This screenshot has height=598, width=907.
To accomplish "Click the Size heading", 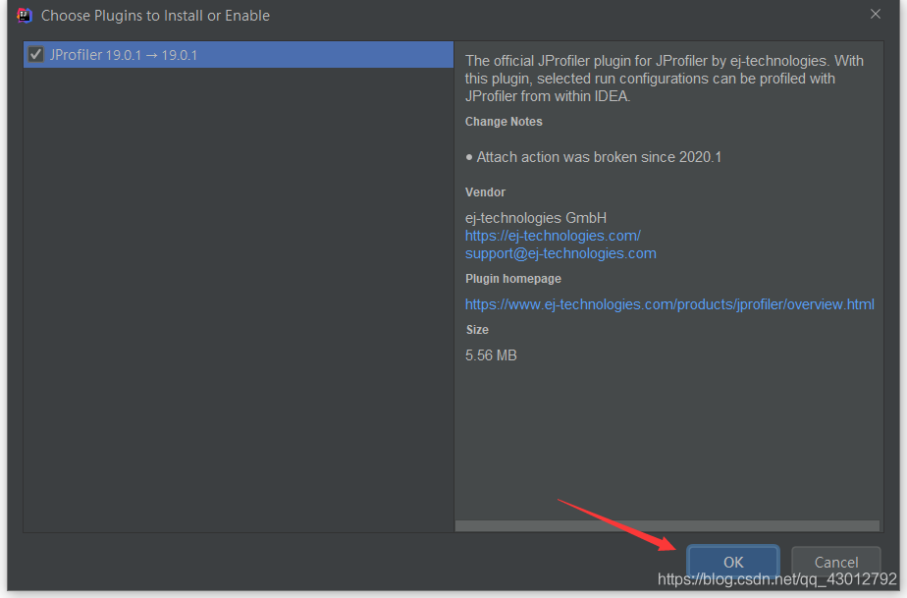I will click(x=477, y=330).
